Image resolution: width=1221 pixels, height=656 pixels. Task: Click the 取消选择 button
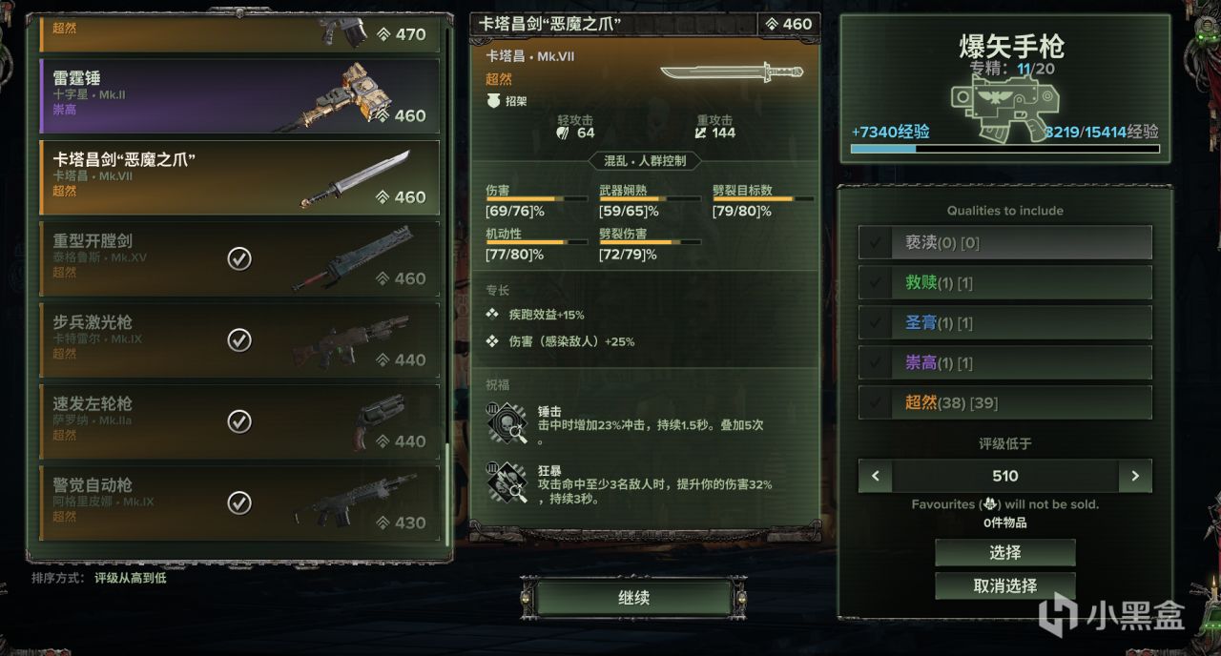[x=1005, y=585]
